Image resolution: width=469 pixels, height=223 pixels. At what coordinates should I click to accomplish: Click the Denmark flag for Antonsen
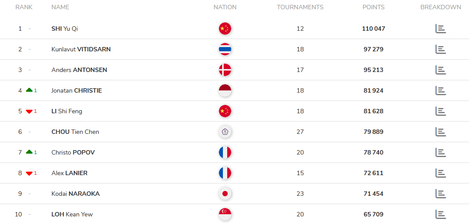pyautogui.click(x=225, y=70)
